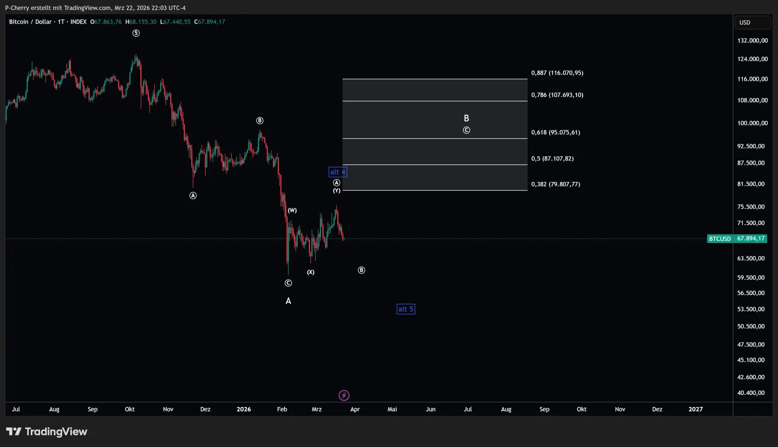Click the purple lightning event marker
778x447 pixels.
pos(344,395)
